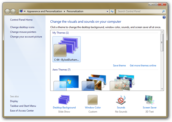The image size is (172, 122).
Task: Select Appearance and Personalization breadcrumb
Action: (45, 11)
